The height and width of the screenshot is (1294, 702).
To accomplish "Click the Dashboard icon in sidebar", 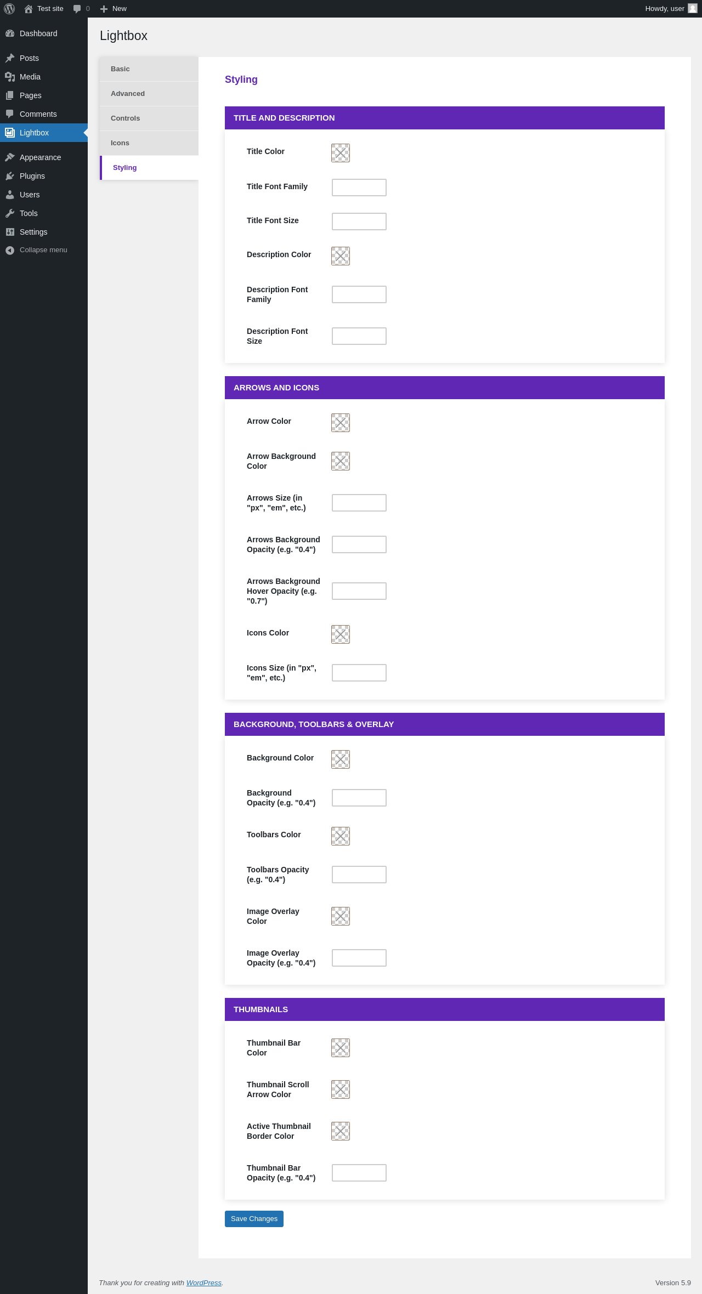I will coord(10,33).
